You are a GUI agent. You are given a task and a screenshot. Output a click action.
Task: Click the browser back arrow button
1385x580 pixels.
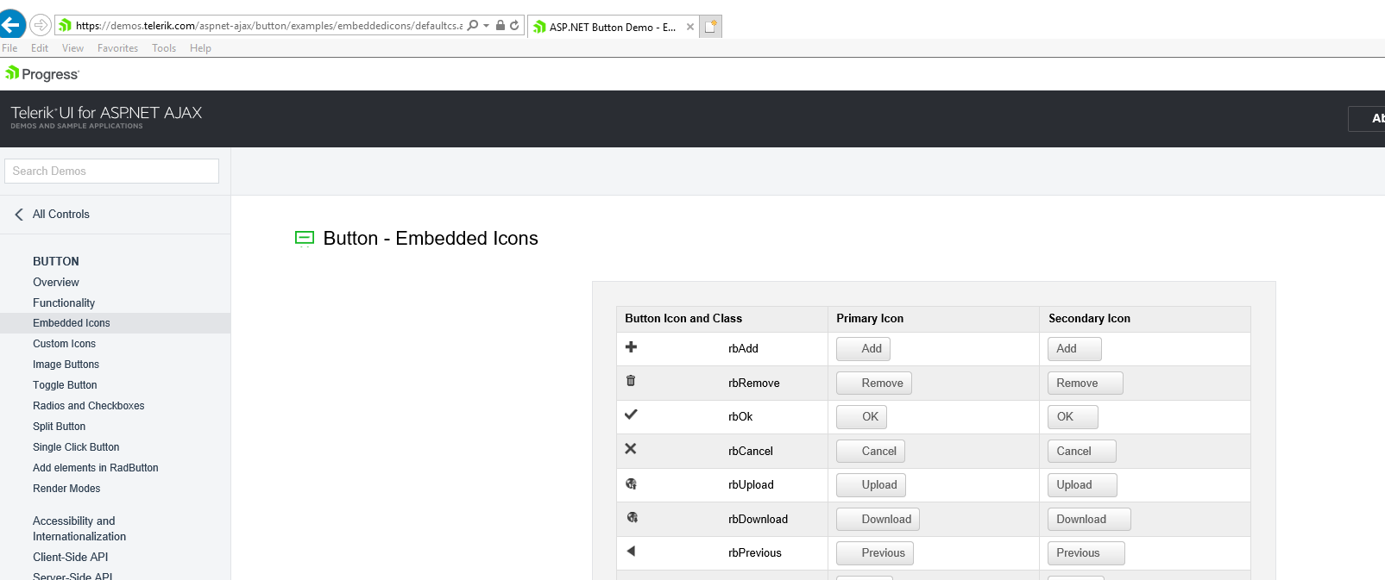pos(11,24)
